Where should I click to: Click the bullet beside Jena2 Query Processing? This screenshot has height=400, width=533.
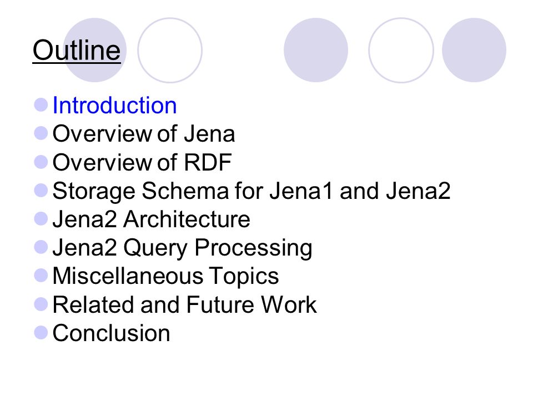click(41, 247)
